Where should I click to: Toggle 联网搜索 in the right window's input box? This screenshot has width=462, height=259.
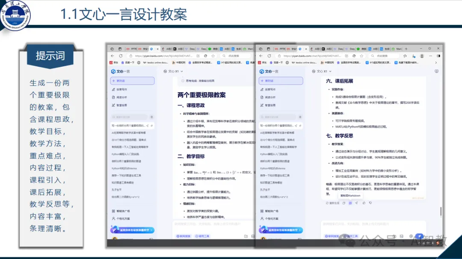pyautogui.click(x=332, y=236)
